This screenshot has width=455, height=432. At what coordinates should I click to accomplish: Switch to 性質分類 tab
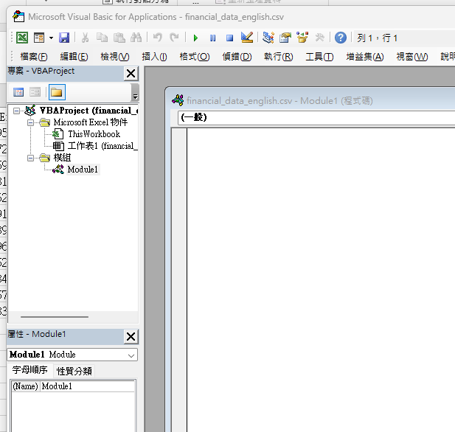tap(74, 371)
